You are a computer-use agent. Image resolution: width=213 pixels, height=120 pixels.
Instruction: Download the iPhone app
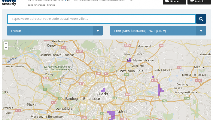pos(175,2)
